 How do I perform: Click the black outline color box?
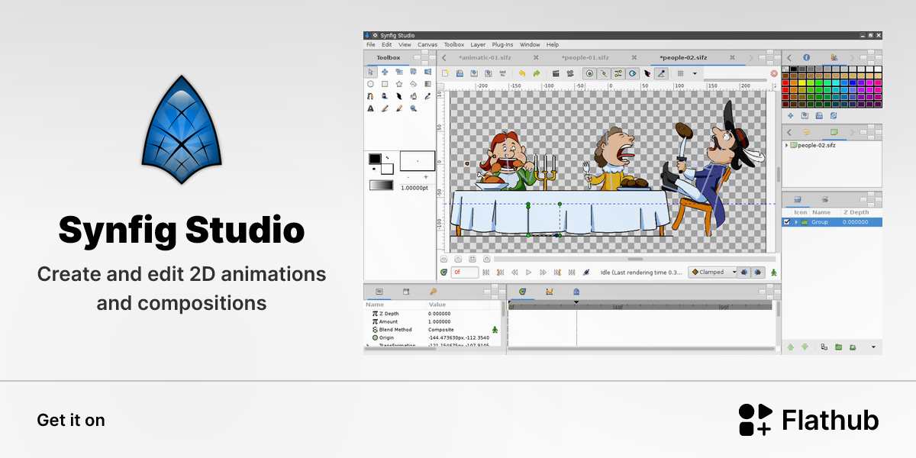pyautogui.click(x=375, y=159)
